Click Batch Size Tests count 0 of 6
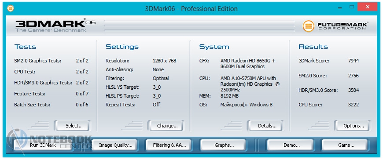Image resolution: width=383 pixels, height=160 pixels. [82, 105]
